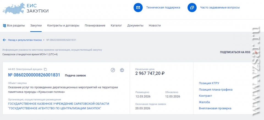Click the back arrow icon near breadcrumbs

(x=4, y=40)
